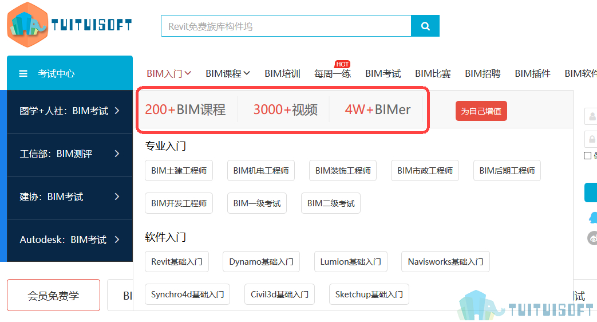This screenshot has height=322, width=597.
Task: Click the 考试中心 sidebar header
Action: click(70, 73)
